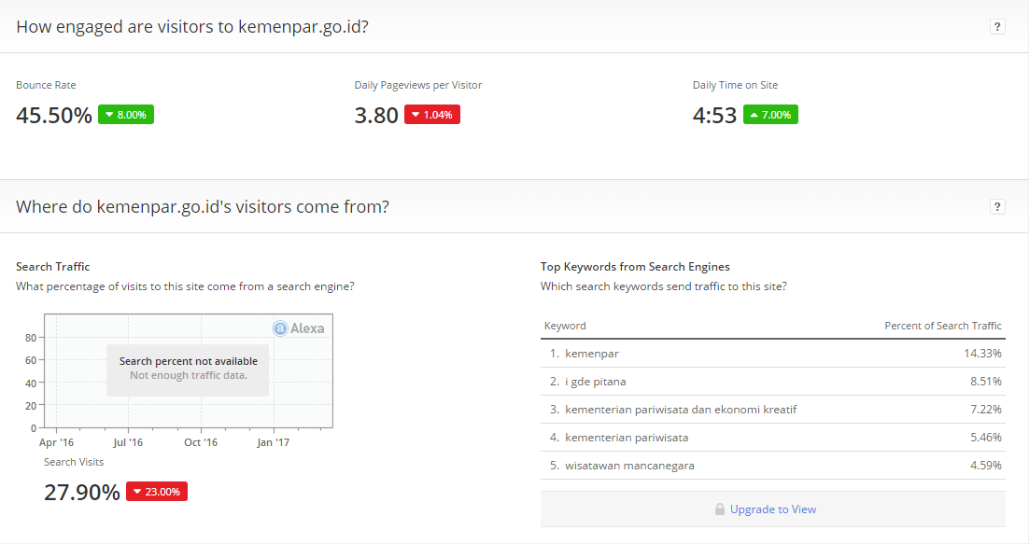Click the Oct '16 axis label
The image size is (1029, 544).
(201, 442)
